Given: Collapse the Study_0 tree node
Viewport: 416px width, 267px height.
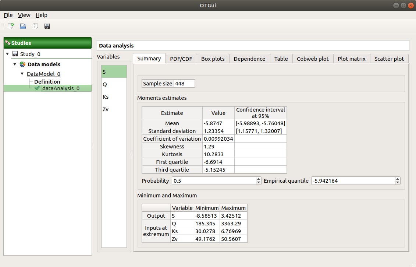Looking at the screenshot, I should [8, 54].
